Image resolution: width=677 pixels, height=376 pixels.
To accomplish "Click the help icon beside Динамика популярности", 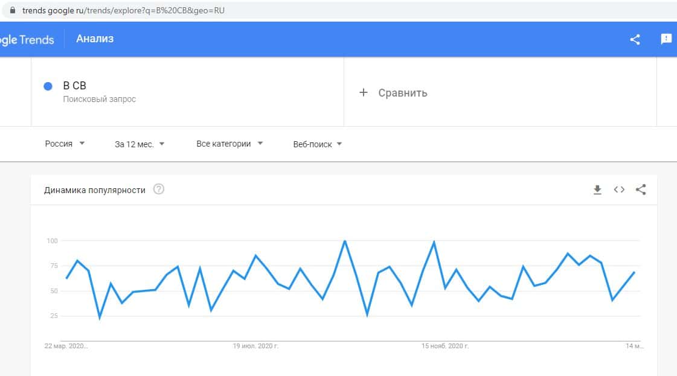I will pos(159,190).
